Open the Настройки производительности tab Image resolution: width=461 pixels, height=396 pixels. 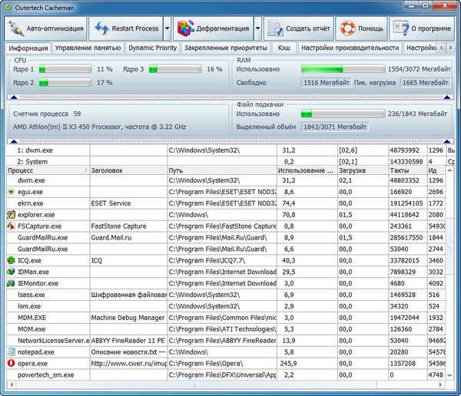tap(350, 48)
